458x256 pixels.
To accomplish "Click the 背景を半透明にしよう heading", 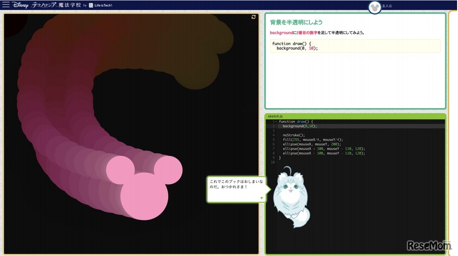I will (297, 22).
